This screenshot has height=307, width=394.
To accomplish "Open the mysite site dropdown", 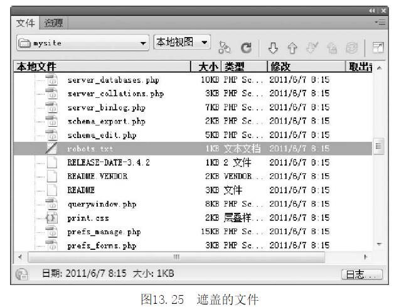I will coord(82,44).
